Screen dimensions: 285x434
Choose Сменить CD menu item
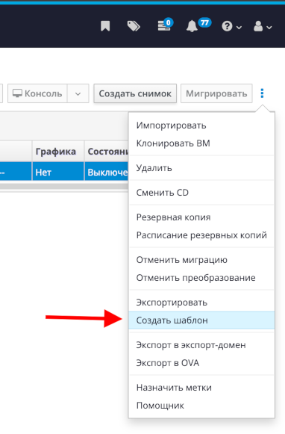tap(201, 193)
